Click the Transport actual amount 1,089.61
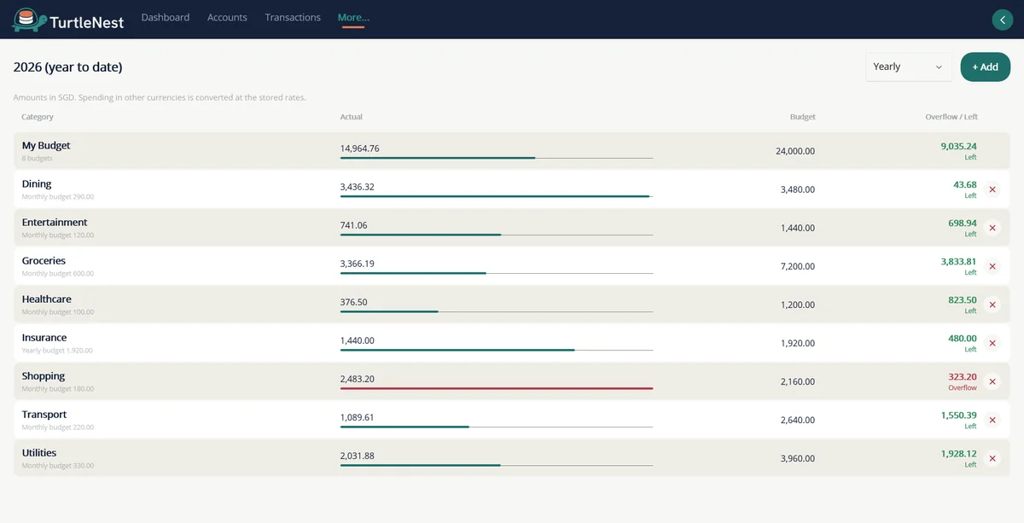This screenshot has width=1024, height=523. (x=357, y=417)
